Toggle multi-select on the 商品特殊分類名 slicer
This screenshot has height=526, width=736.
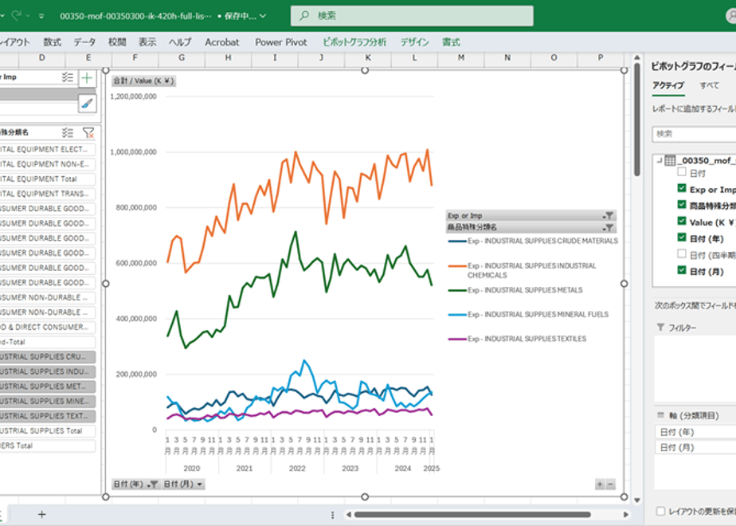point(68,133)
